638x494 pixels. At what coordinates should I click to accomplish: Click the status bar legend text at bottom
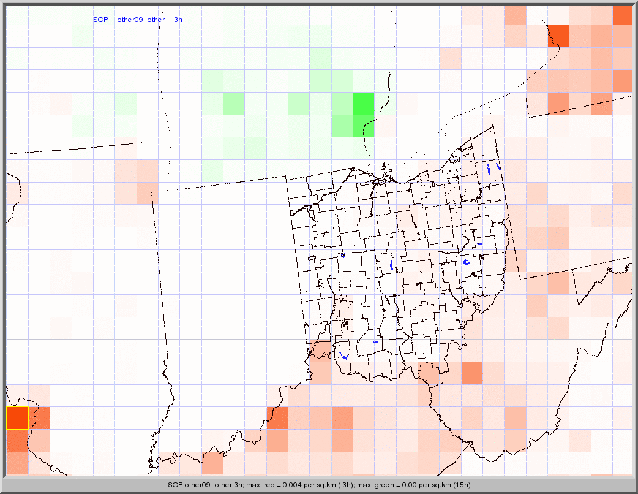(318, 485)
